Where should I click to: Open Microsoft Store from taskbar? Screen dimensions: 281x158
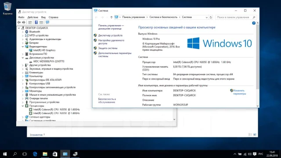55,154
